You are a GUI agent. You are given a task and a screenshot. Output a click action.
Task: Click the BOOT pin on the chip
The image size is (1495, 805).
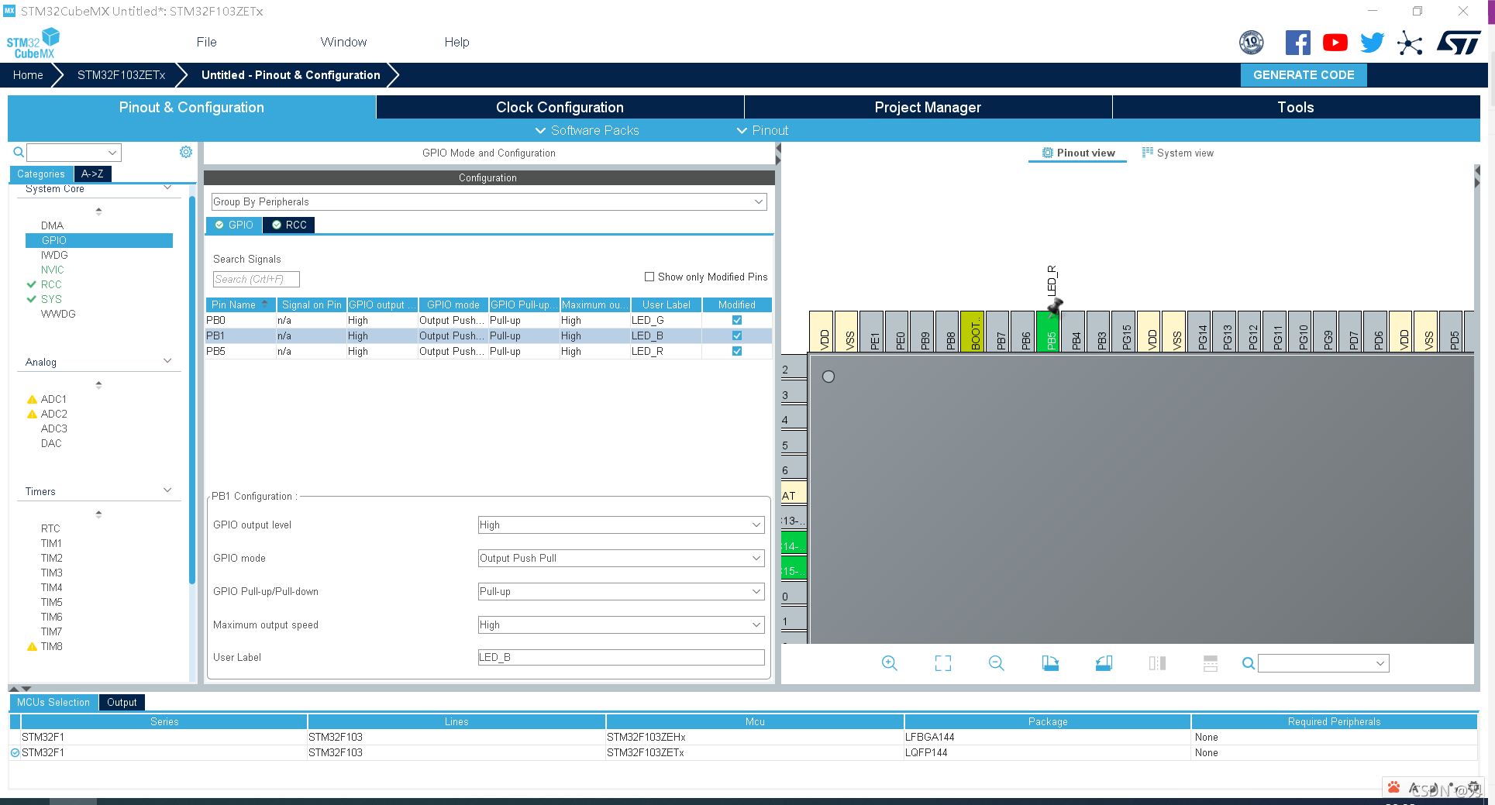[x=973, y=332]
